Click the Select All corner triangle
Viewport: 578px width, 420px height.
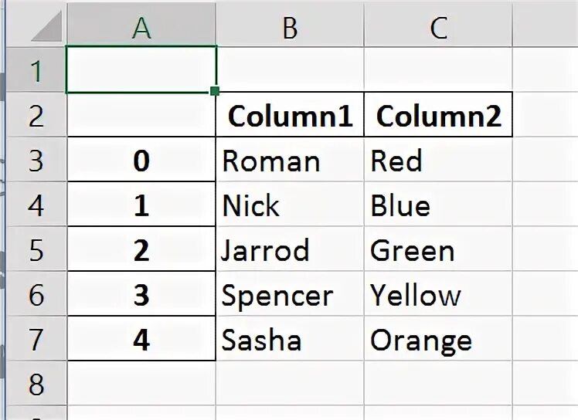coord(48,29)
